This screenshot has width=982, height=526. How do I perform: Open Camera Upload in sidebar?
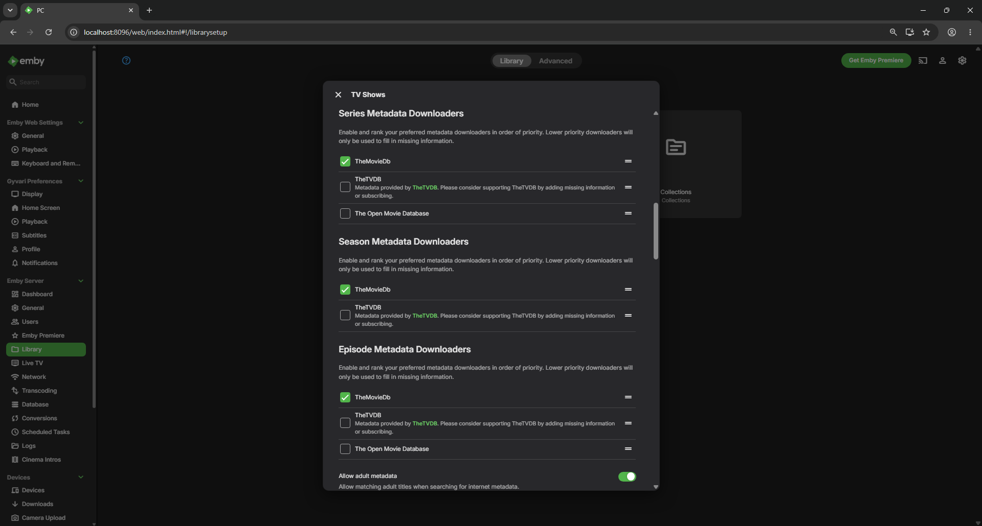pyautogui.click(x=46, y=518)
